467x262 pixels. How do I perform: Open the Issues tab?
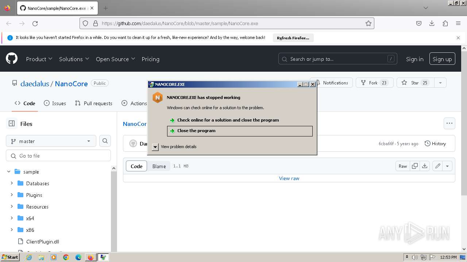coord(55,103)
